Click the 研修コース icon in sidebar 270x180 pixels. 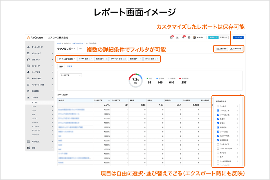pos(28,60)
